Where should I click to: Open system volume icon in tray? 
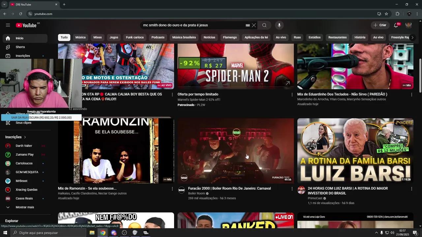392,233
